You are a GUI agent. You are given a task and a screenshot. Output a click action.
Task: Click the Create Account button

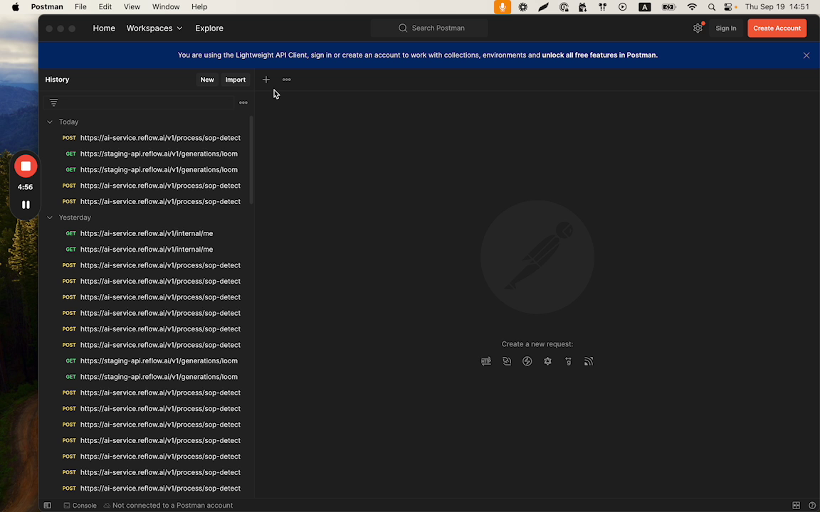click(777, 28)
